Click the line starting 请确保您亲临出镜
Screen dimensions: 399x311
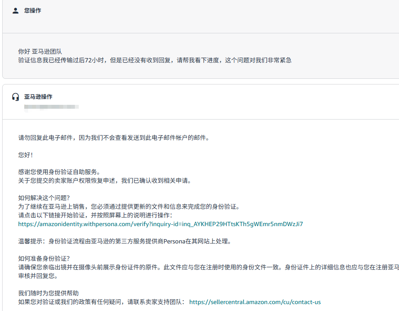209,267
